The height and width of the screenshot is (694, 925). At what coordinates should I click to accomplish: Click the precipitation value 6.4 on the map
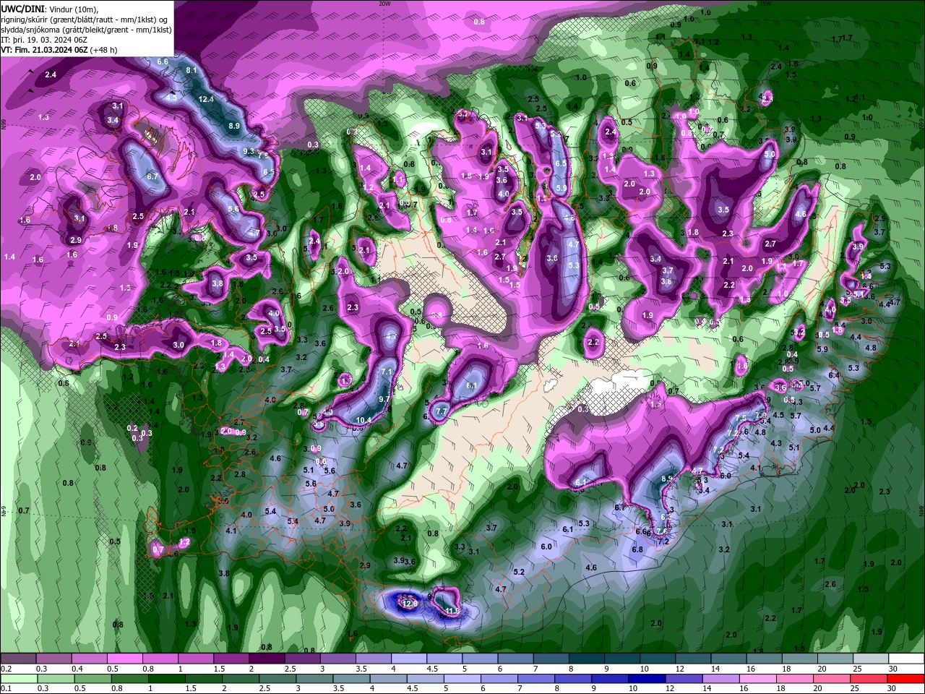[833, 375]
